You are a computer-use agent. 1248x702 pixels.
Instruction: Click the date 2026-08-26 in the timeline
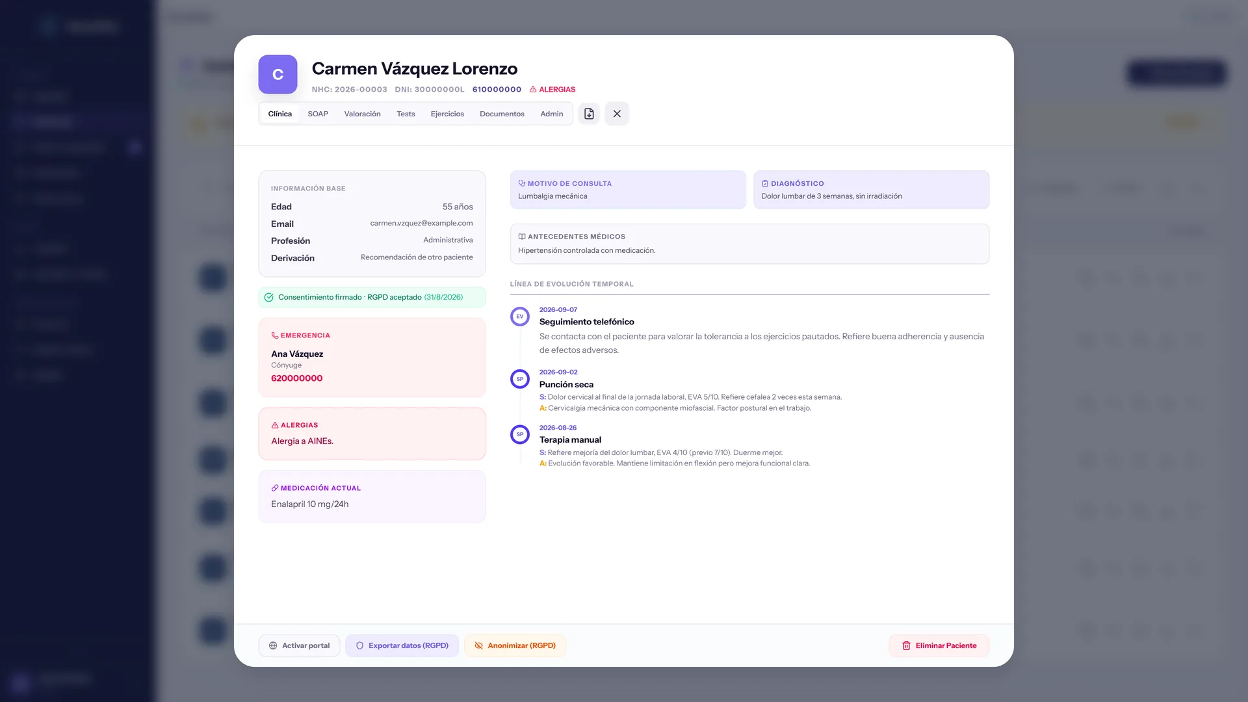coord(558,428)
